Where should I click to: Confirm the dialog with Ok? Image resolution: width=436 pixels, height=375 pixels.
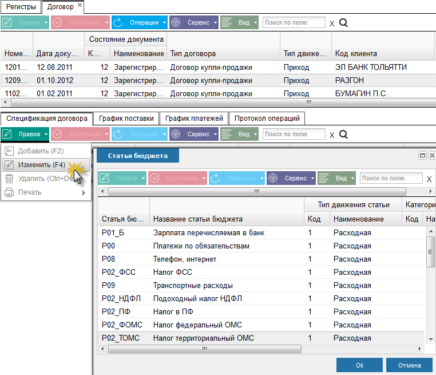coord(359,365)
